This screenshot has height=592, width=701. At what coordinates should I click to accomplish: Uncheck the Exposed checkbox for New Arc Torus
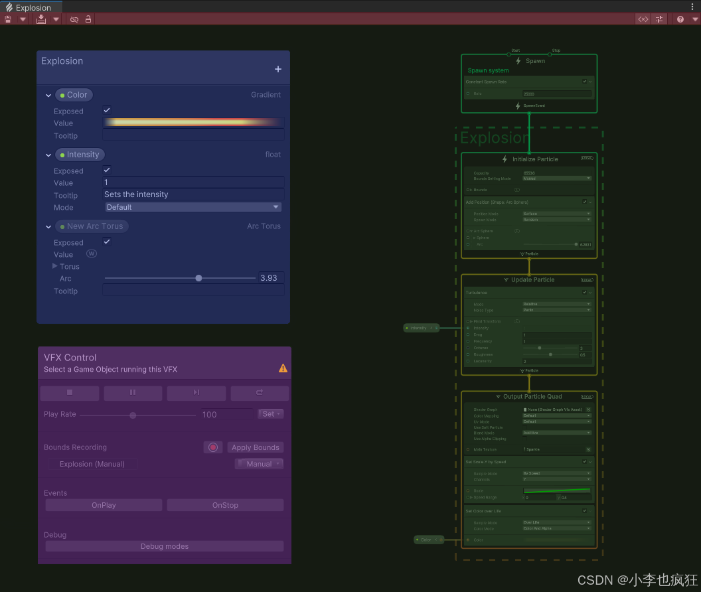[x=107, y=242]
